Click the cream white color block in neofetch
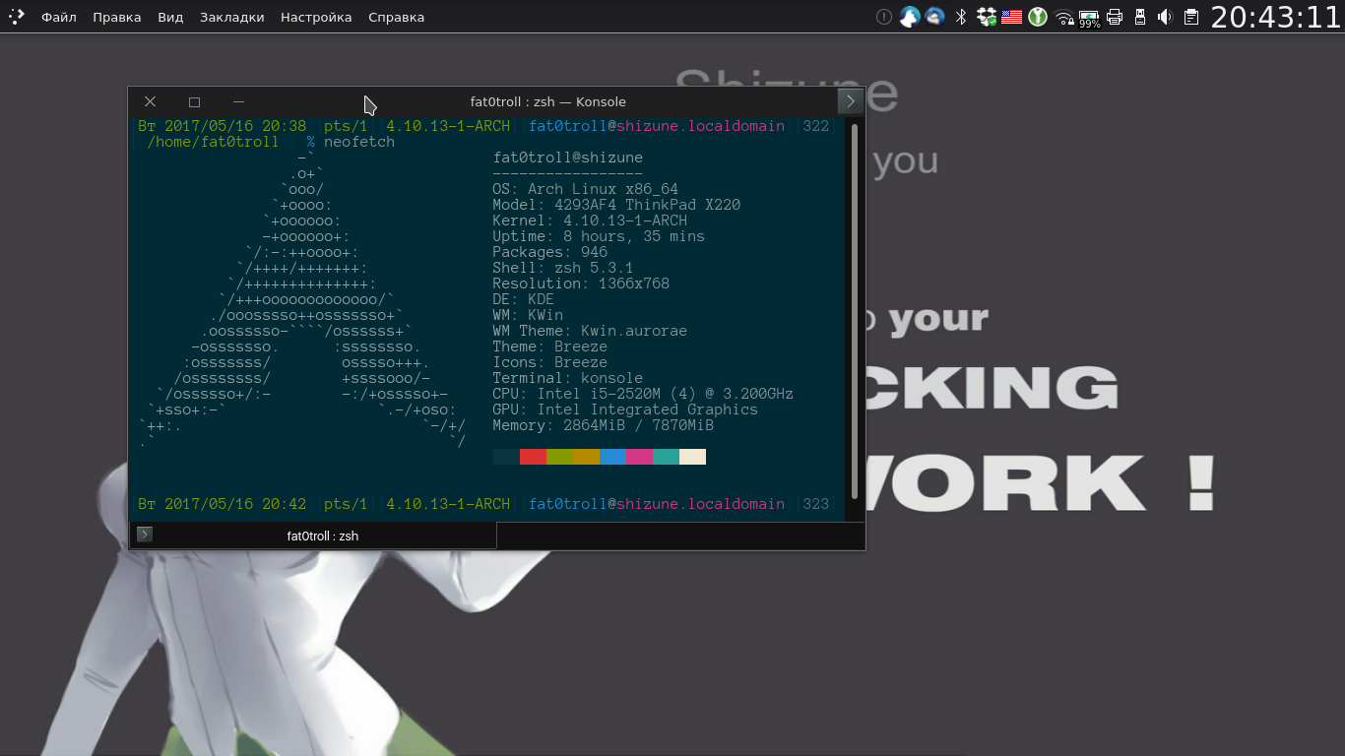This screenshot has height=756, width=1345. 692,457
